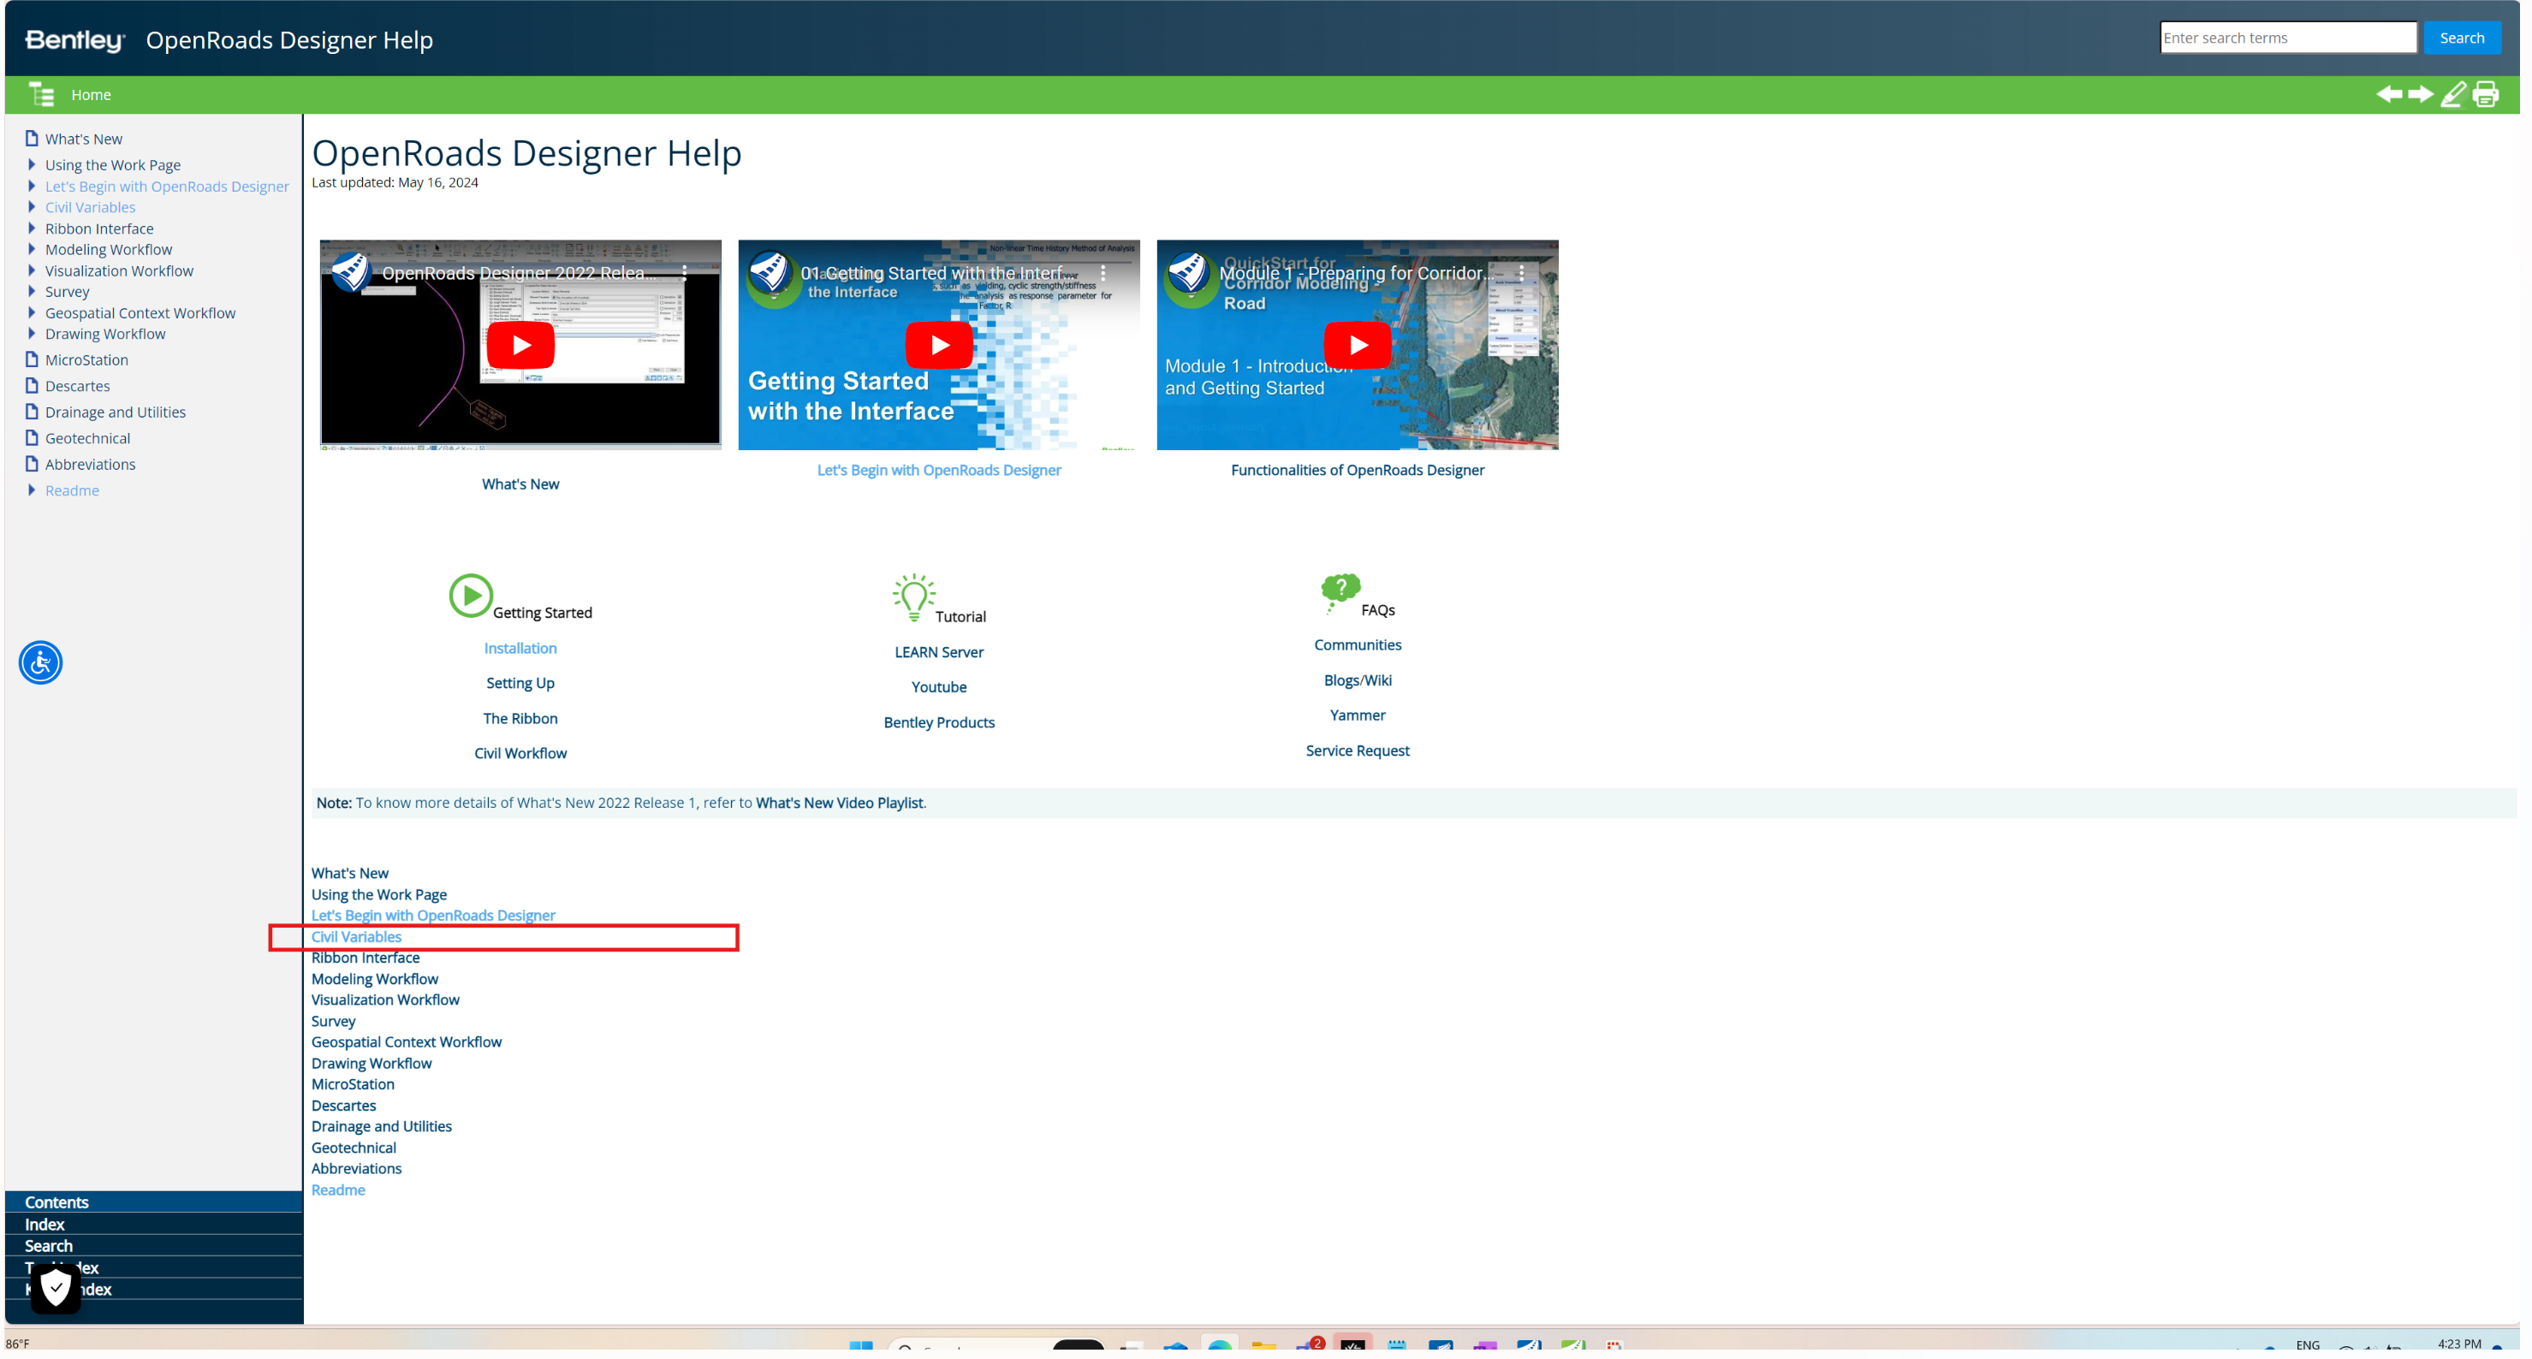Click the Bentley logo
The image size is (2532, 1359).
coord(75,40)
